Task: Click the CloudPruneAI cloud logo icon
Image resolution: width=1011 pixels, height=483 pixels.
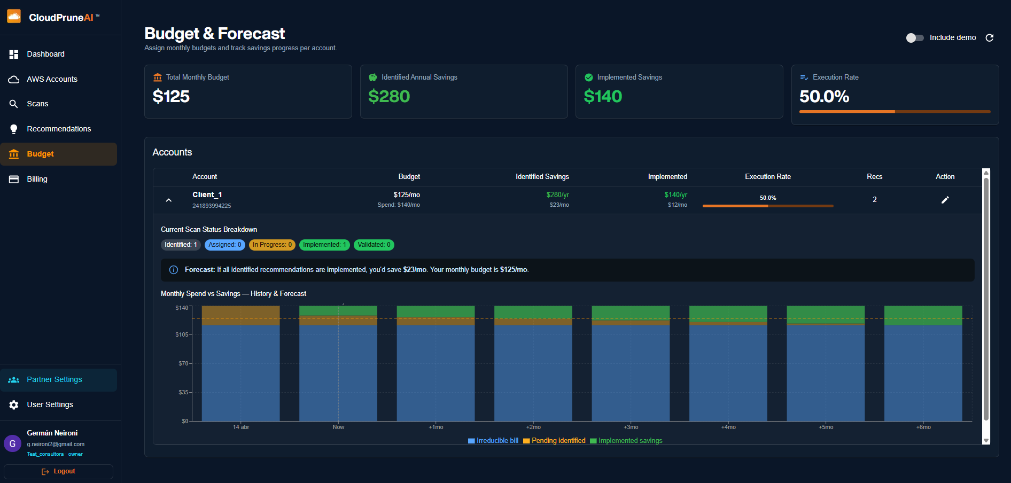Action: 14,16
